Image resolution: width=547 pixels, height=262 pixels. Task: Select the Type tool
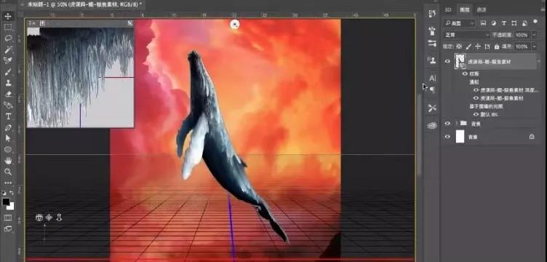click(x=8, y=116)
